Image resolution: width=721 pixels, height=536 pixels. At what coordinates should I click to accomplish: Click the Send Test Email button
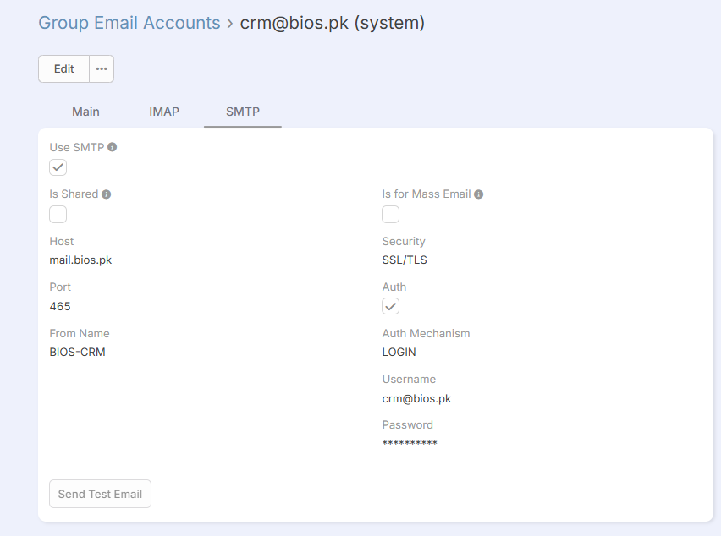pyautogui.click(x=100, y=494)
